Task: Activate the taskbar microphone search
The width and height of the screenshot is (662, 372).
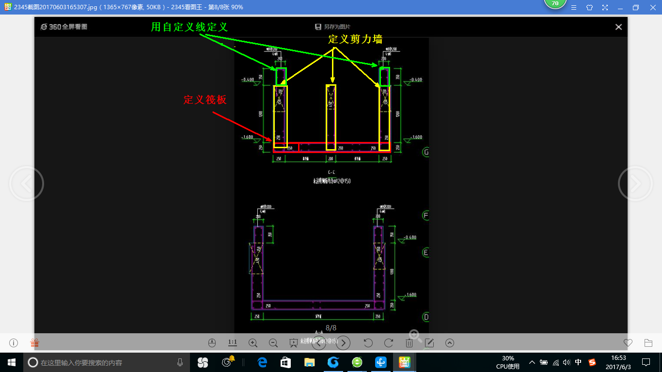Action: (x=180, y=362)
